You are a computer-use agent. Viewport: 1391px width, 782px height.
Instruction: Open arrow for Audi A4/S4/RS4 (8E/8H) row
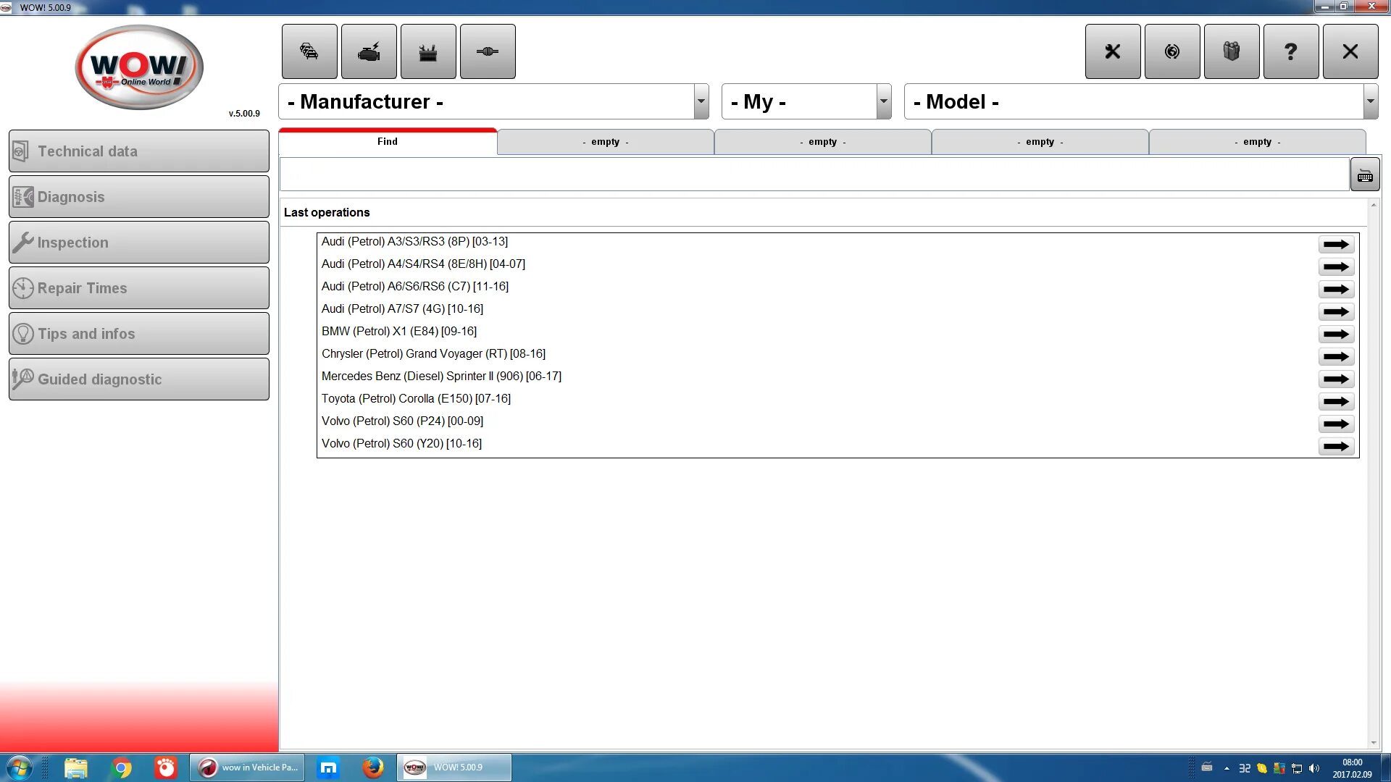[x=1336, y=267]
